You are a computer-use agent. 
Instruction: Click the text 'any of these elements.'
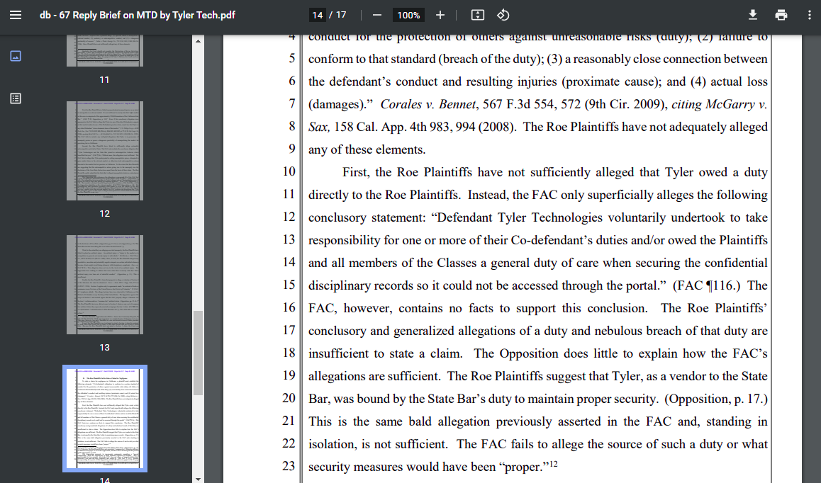click(x=367, y=149)
